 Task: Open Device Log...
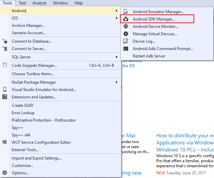pos(167,41)
